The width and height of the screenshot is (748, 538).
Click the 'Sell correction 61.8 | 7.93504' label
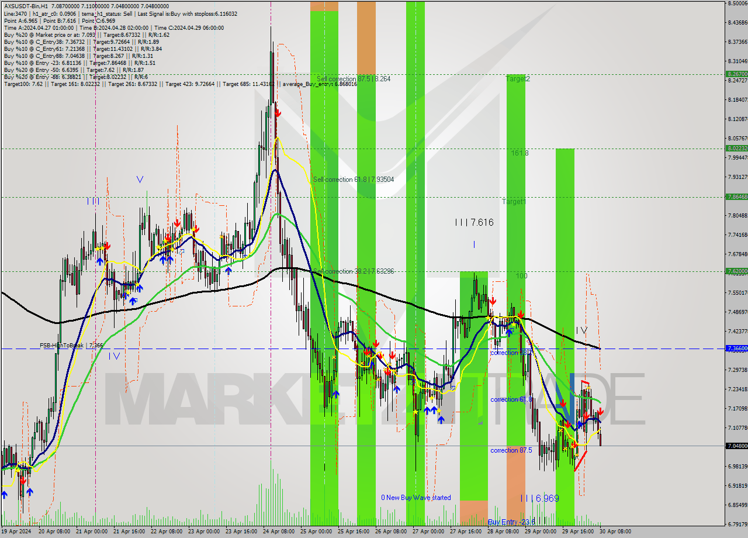point(354,180)
